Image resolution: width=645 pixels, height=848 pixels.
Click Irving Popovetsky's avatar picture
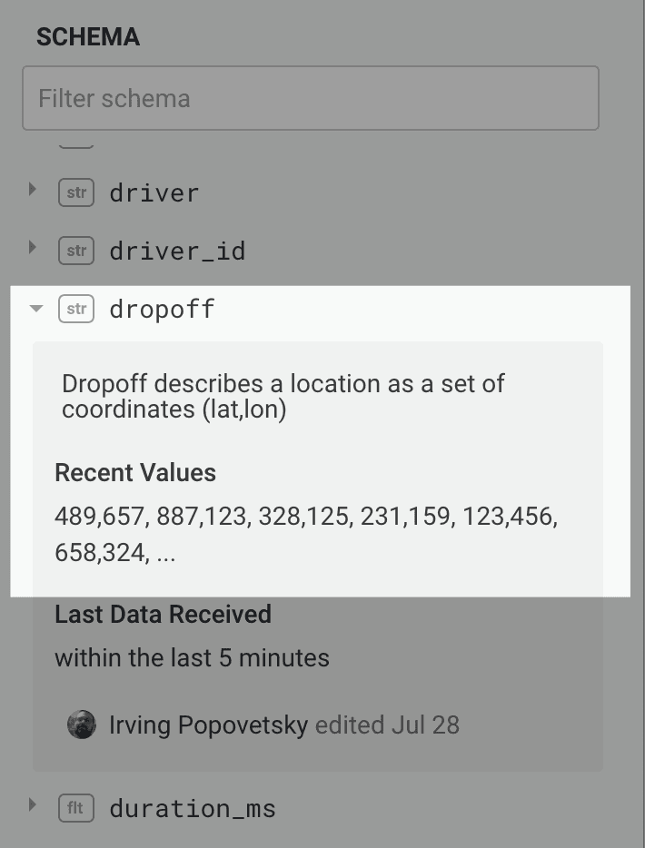(82, 725)
